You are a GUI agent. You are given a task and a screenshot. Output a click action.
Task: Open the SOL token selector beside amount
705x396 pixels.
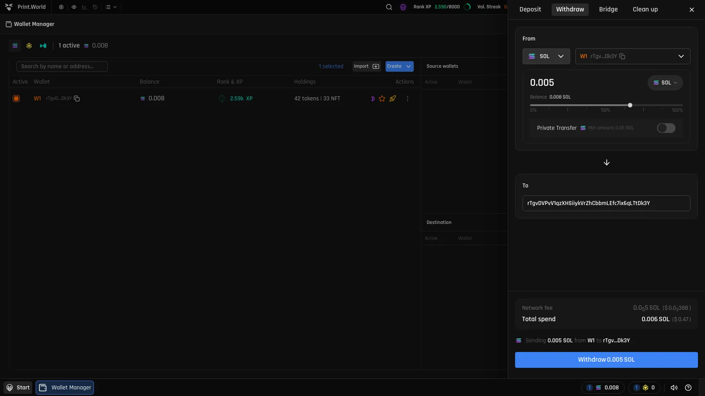(665, 83)
